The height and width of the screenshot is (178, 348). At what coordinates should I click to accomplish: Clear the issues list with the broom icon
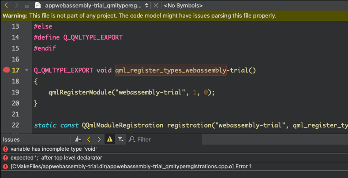click(78, 139)
